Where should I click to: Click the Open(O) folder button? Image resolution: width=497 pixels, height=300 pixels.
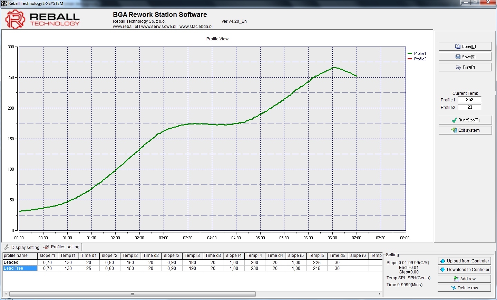point(465,47)
